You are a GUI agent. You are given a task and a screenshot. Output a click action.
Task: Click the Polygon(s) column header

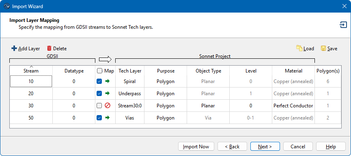[328, 71]
